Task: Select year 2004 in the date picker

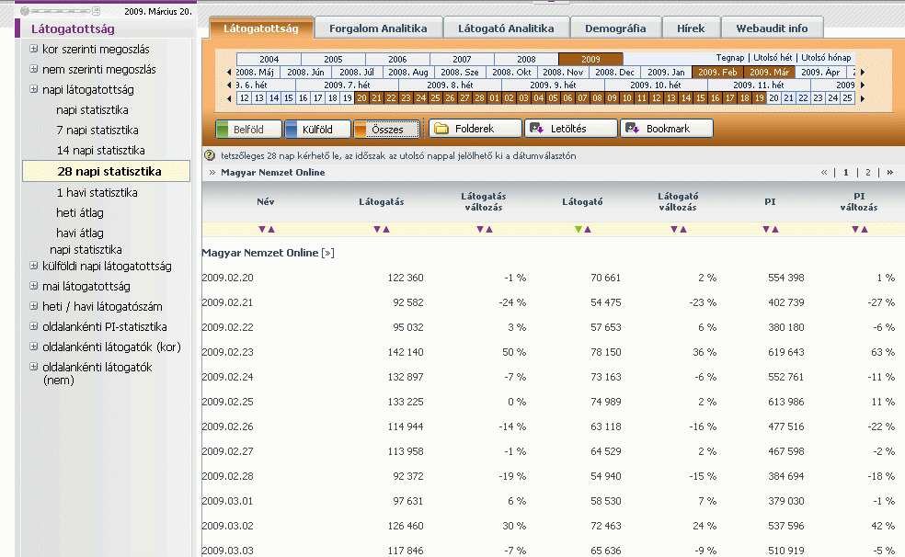Action: [x=269, y=59]
